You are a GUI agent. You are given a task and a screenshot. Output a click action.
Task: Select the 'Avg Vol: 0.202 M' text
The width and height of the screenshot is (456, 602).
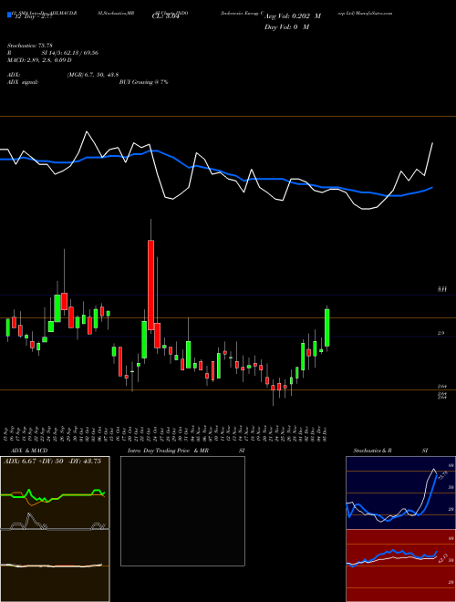292,16
